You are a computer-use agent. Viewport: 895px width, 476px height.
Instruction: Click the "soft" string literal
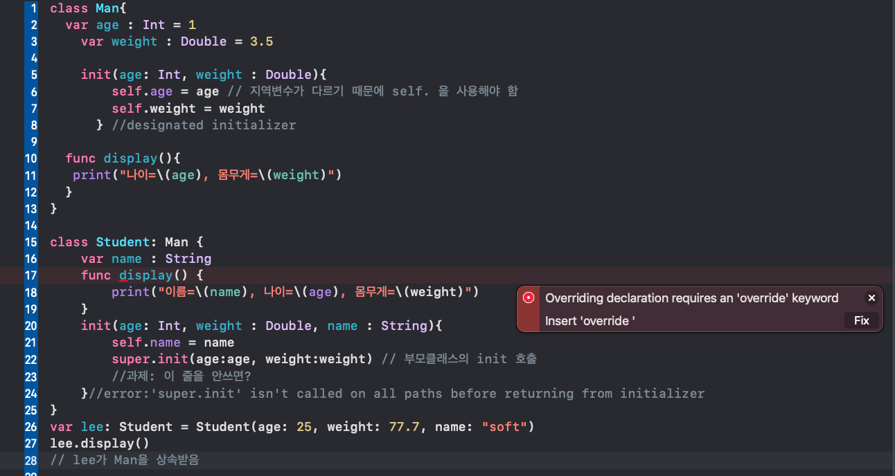pyautogui.click(x=504, y=426)
